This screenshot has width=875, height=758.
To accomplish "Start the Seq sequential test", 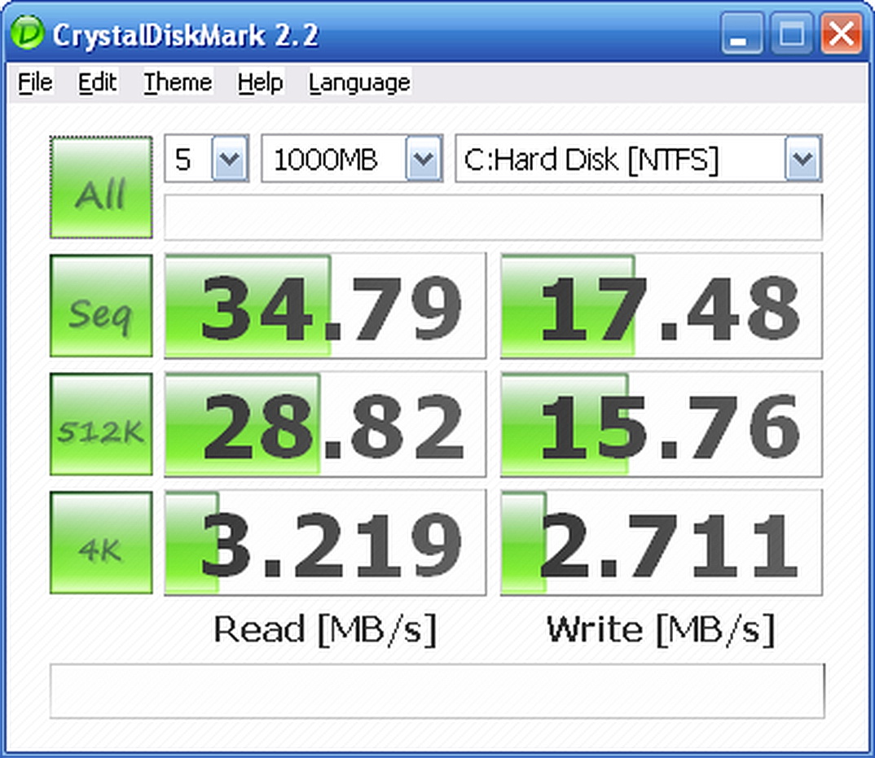I will click(101, 305).
